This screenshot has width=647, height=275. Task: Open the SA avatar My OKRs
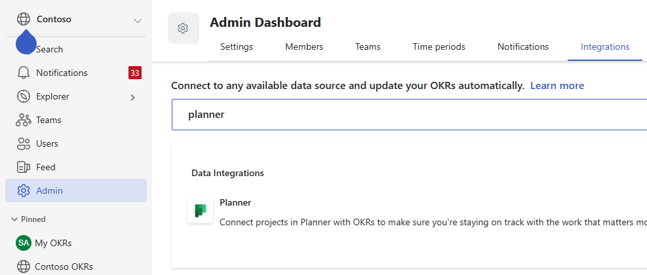point(24,243)
